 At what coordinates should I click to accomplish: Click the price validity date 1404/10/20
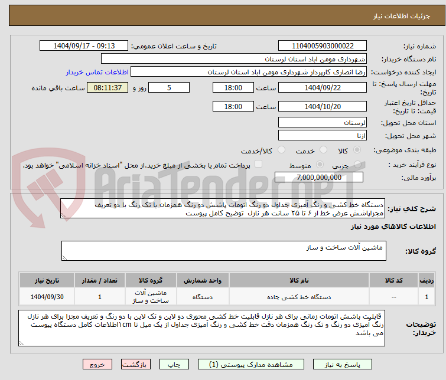tap(323, 107)
